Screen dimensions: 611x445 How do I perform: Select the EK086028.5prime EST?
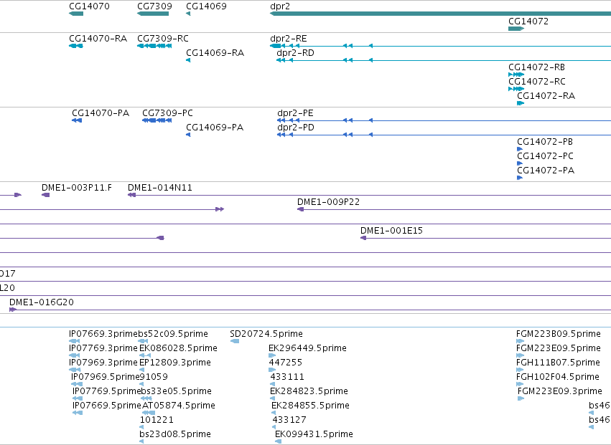click(145, 355)
